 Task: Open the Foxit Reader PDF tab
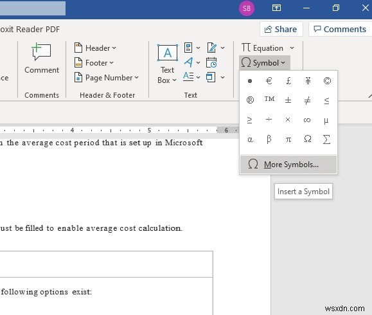[30, 29]
